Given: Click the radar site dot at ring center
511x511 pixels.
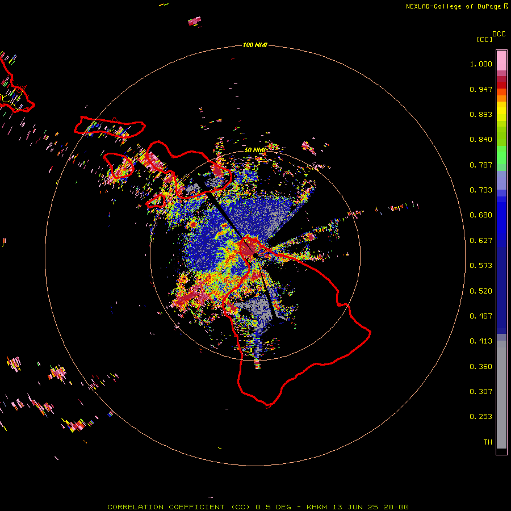Looking at the screenshot, I should (255, 256).
